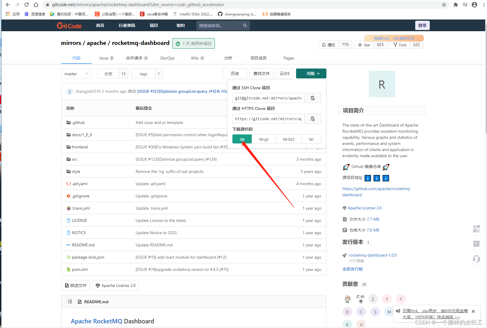Viewport: 487px width, 328px height.
Task: Open the 云IDE button
Action: point(285,73)
